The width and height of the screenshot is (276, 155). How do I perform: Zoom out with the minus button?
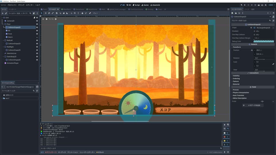pos(47,19)
